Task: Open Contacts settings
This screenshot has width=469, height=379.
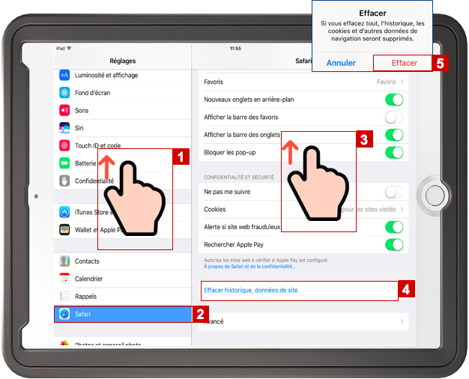Action: tap(123, 261)
